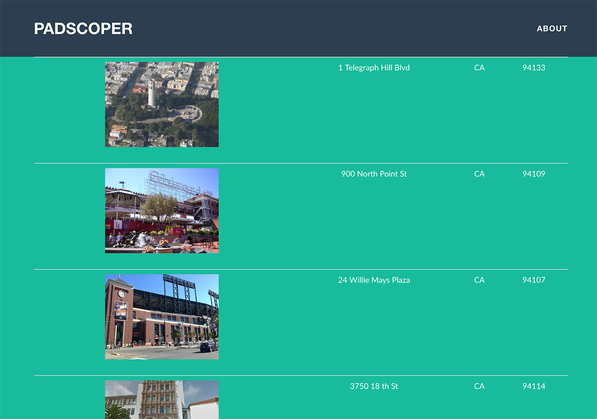
Task: Select the 900 North Point St address
Action: click(x=374, y=174)
